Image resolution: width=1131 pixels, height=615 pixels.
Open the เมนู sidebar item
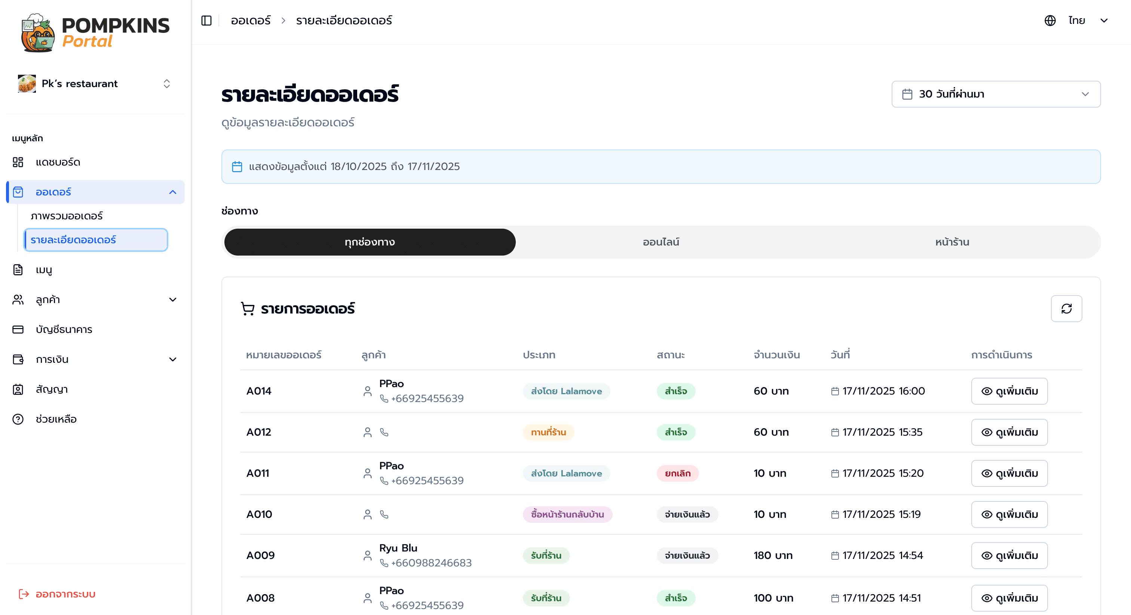point(95,270)
